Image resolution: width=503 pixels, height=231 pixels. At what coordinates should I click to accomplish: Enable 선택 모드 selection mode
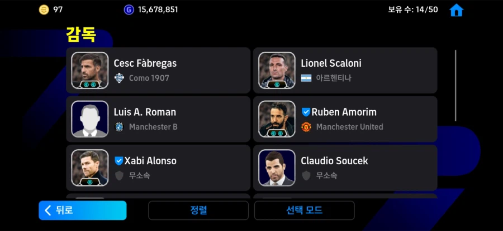tap(304, 210)
